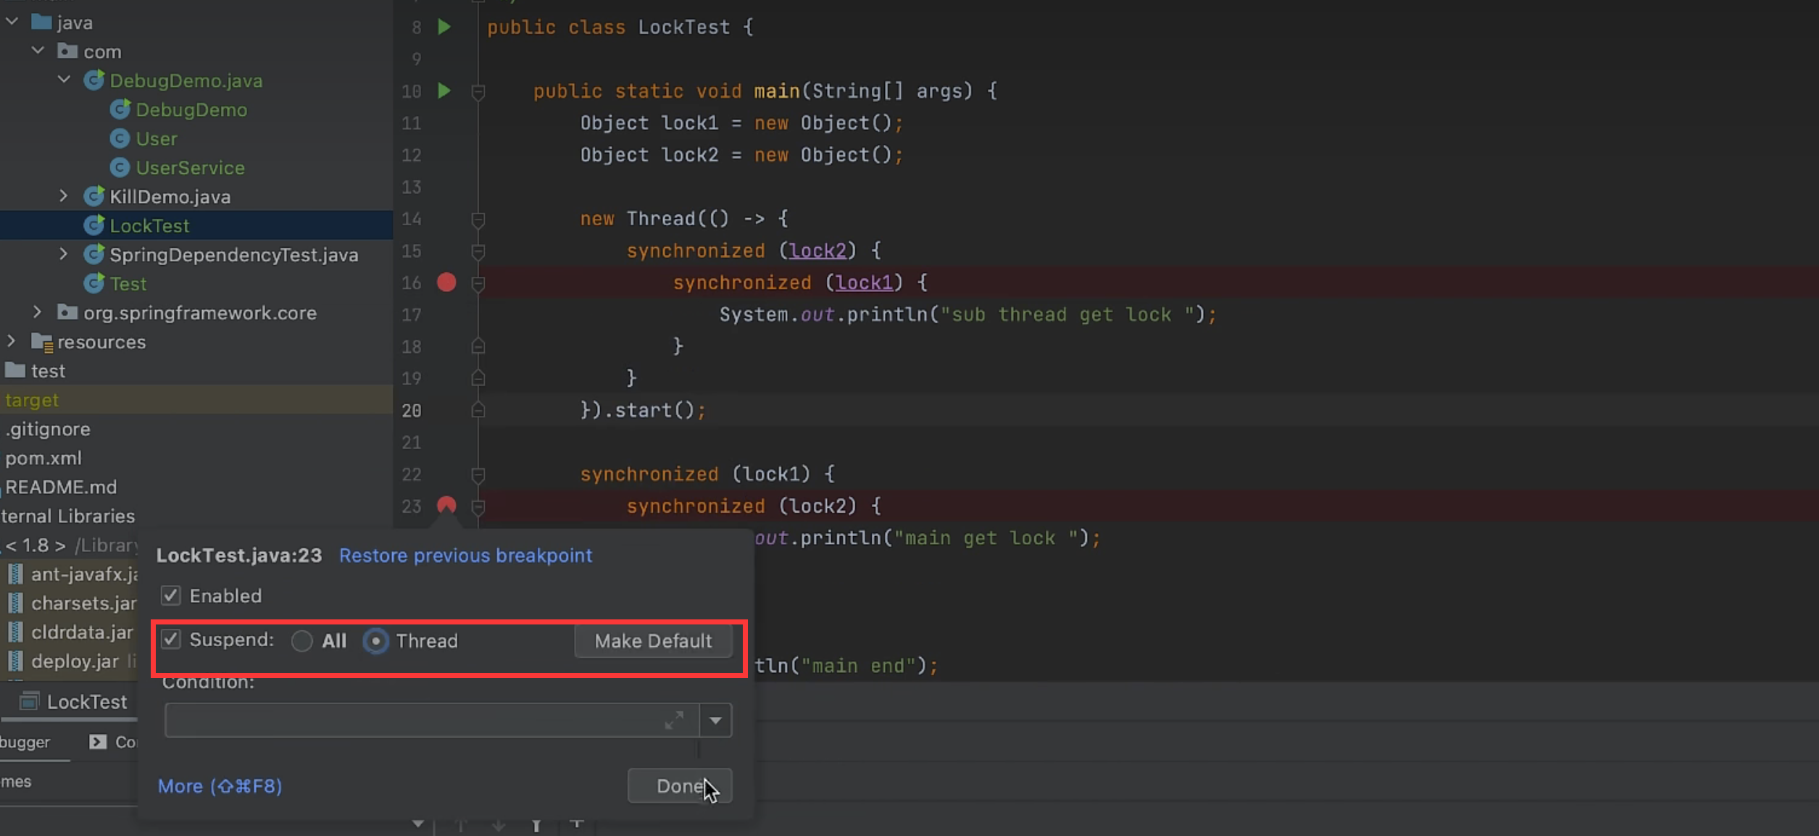Viewport: 1819px width, 836px height.
Task: Toggle the Suspend checkbox
Action: tap(171, 640)
